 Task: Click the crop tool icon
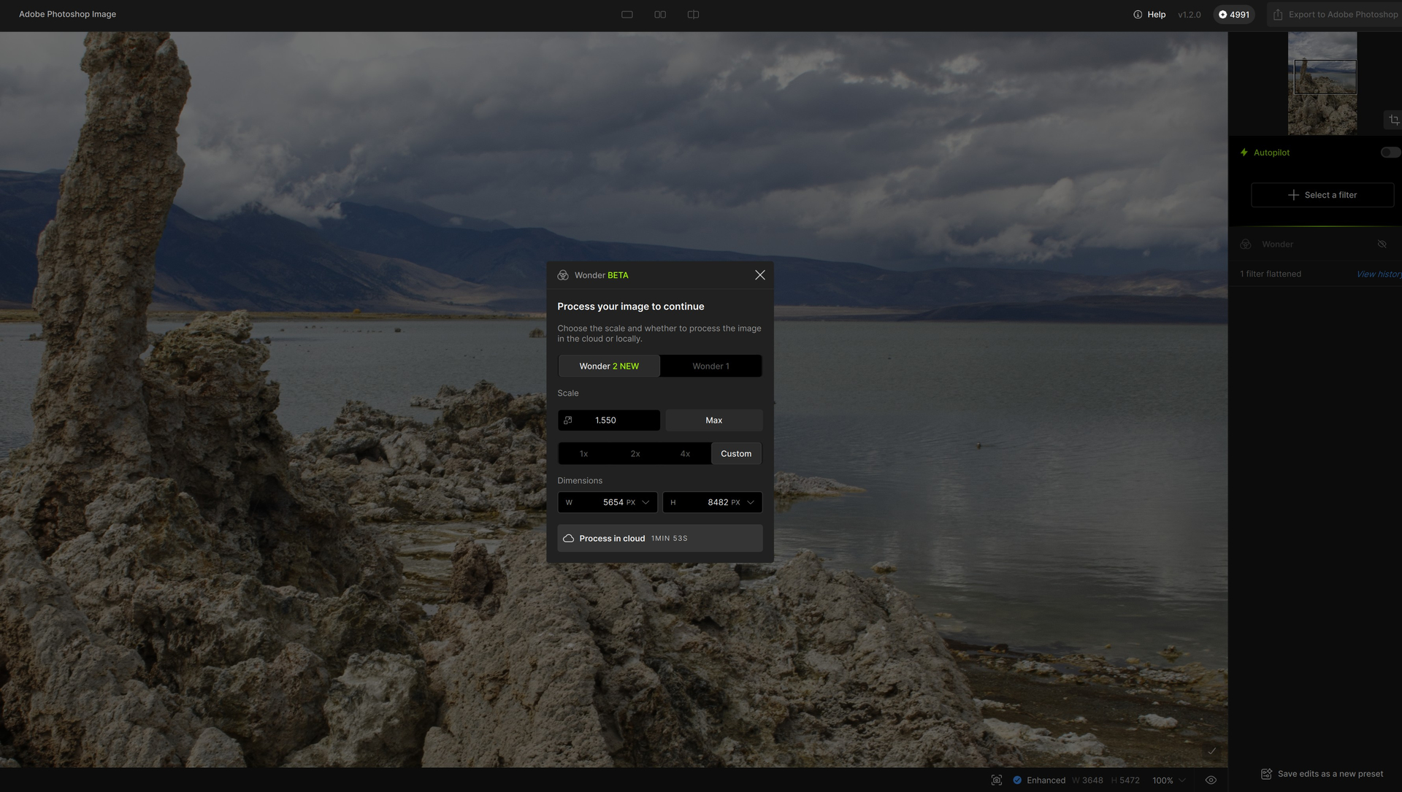point(1393,120)
